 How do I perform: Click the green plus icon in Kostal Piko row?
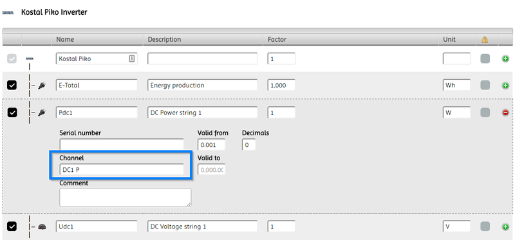(x=505, y=59)
